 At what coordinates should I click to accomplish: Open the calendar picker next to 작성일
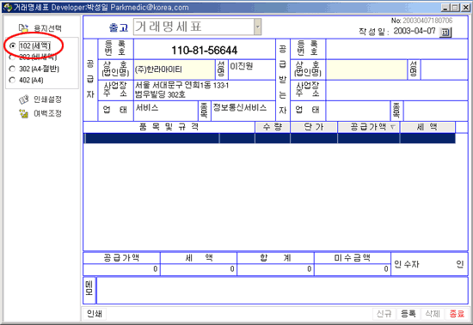click(445, 32)
